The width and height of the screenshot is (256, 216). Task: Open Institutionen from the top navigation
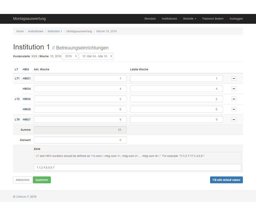click(x=169, y=19)
